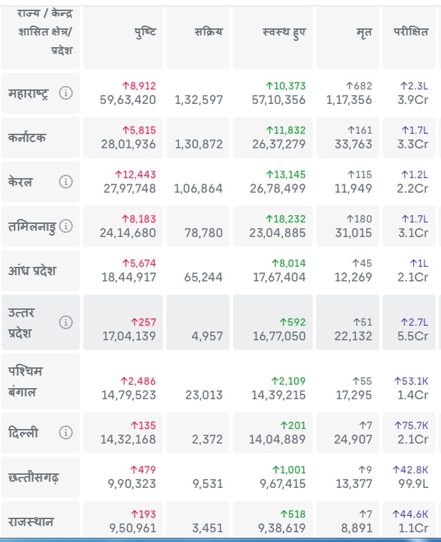This screenshot has height=542, width=441.
Task: Open the info icon next to केरल
Action: pyautogui.click(x=66, y=182)
